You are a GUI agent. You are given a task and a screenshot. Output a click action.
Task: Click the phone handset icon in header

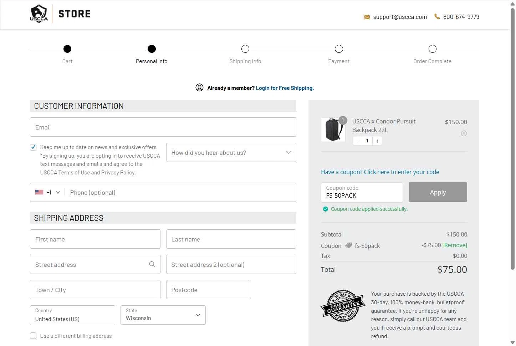tap(437, 16)
